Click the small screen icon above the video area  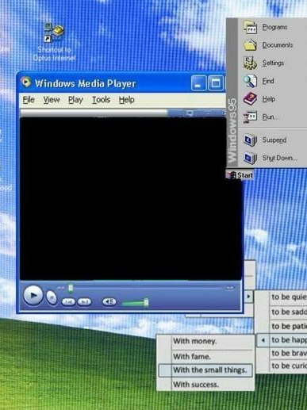(x=190, y=113)
